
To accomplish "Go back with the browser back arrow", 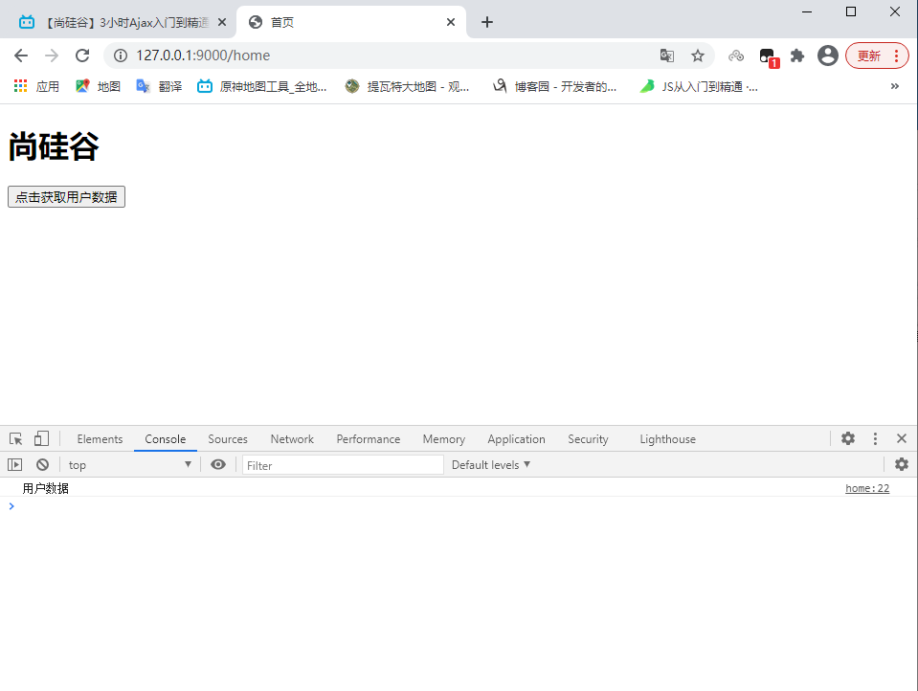I will 21,56.
